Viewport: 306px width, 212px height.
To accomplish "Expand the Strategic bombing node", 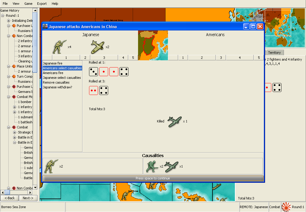I will point(14,132).
